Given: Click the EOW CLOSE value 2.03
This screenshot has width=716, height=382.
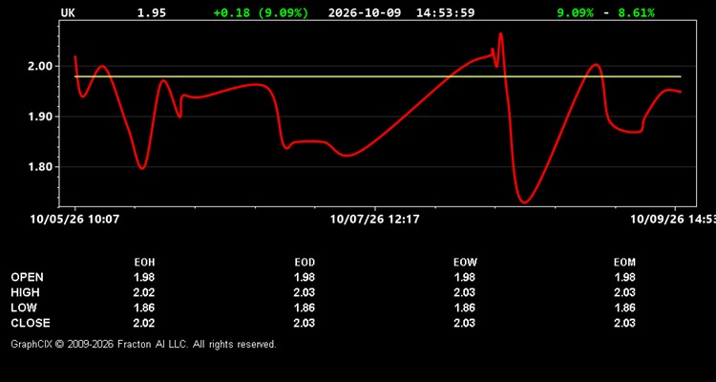Looking at the screenshot, I should 464,323.
